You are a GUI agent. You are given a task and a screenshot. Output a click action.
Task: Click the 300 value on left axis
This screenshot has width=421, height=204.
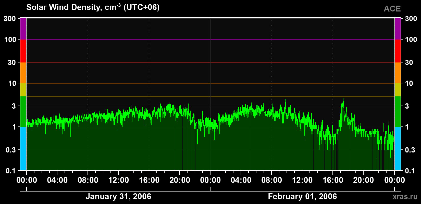10,19
